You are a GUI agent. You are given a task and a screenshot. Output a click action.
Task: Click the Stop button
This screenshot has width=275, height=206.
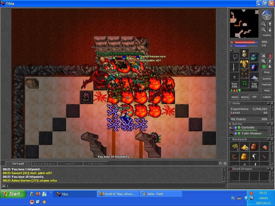tap(267, 72)
